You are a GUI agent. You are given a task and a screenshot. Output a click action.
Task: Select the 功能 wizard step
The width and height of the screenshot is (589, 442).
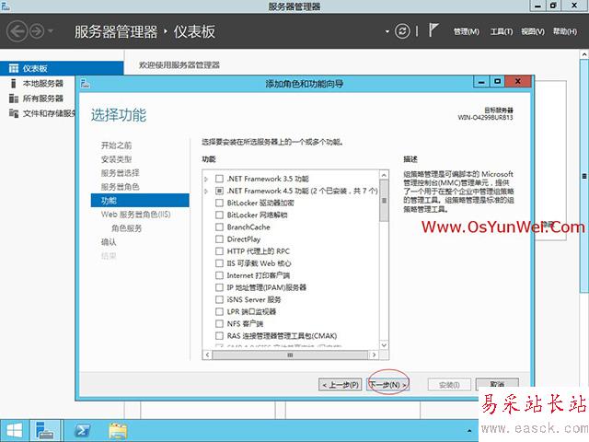tap(140, 201)
